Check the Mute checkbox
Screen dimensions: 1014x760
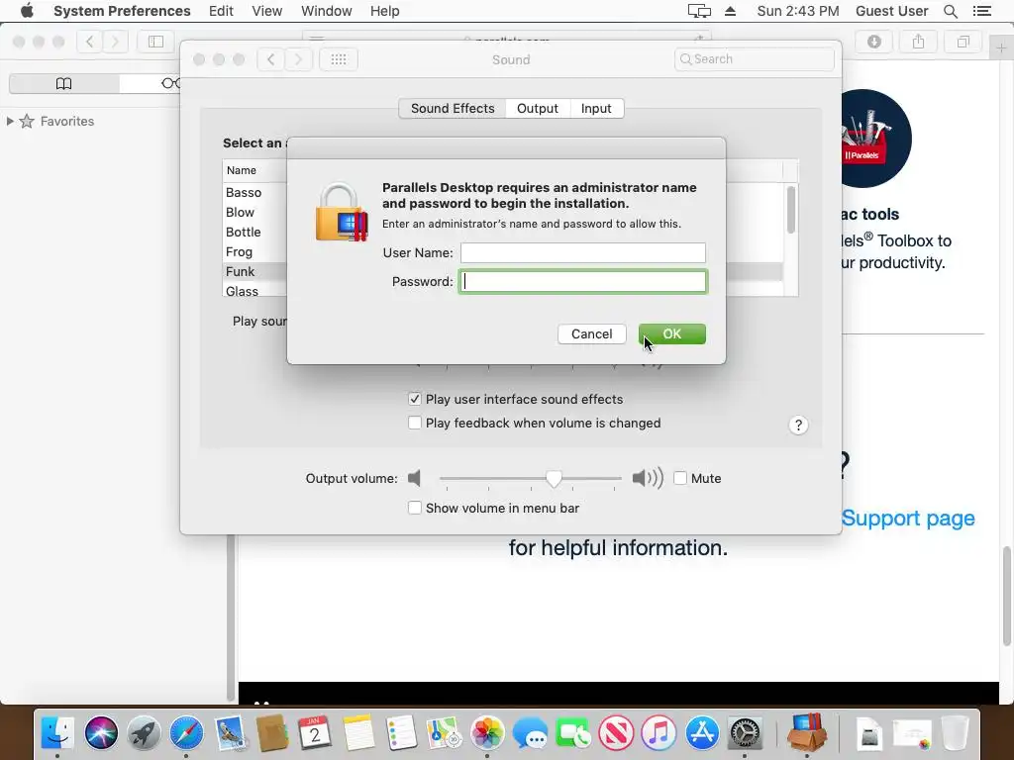pyautogui.click(x=679, y=478)
